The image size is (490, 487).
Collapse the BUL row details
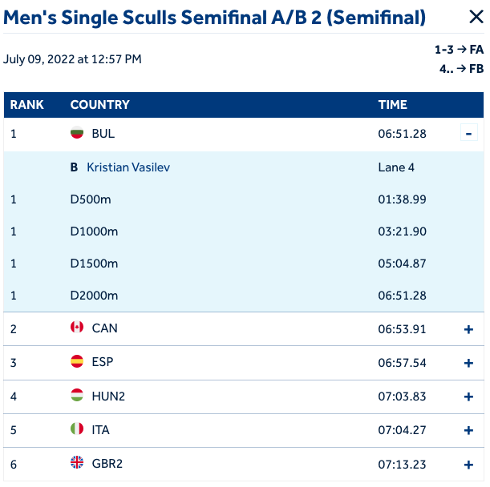click(x=469, y=134)
